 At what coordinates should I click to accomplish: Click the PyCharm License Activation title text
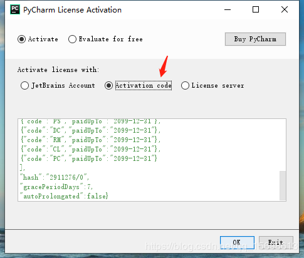coord(72,10)
